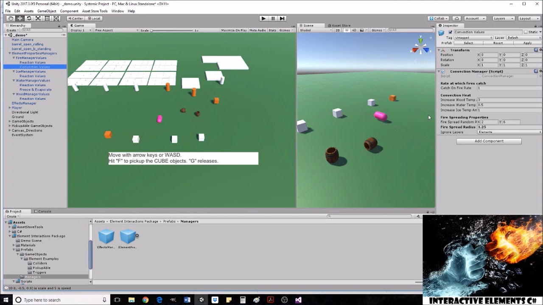This screenshot has height=305, width=543.
Task: Open the Assets menu
Action: click(x=28, y=11)
